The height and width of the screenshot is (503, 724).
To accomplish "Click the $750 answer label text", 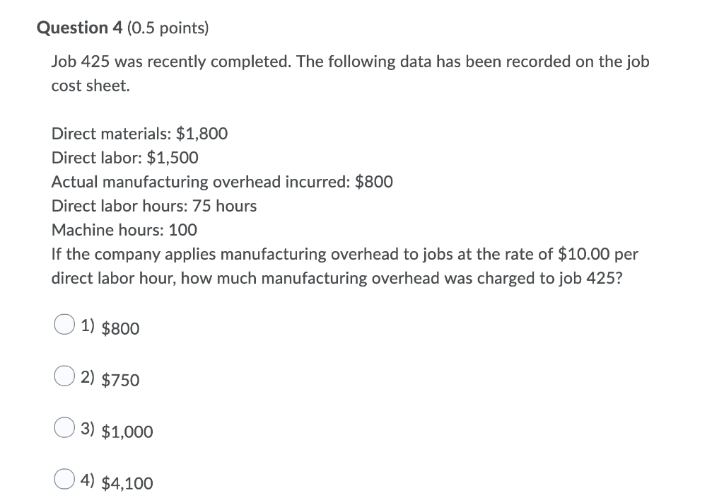I will click(120, 380).
